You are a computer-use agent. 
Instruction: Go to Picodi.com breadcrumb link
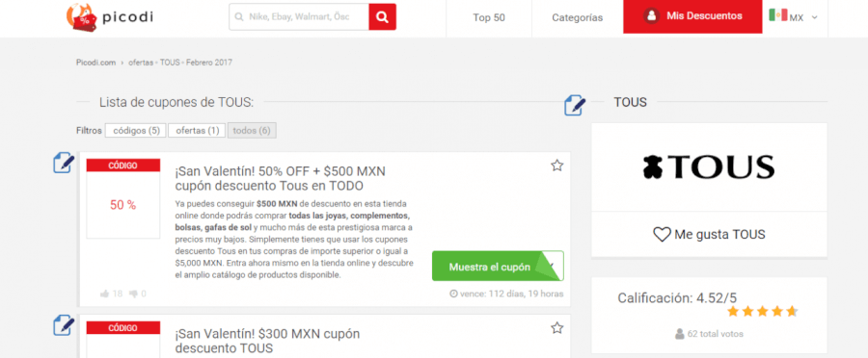tap(95, 63)
